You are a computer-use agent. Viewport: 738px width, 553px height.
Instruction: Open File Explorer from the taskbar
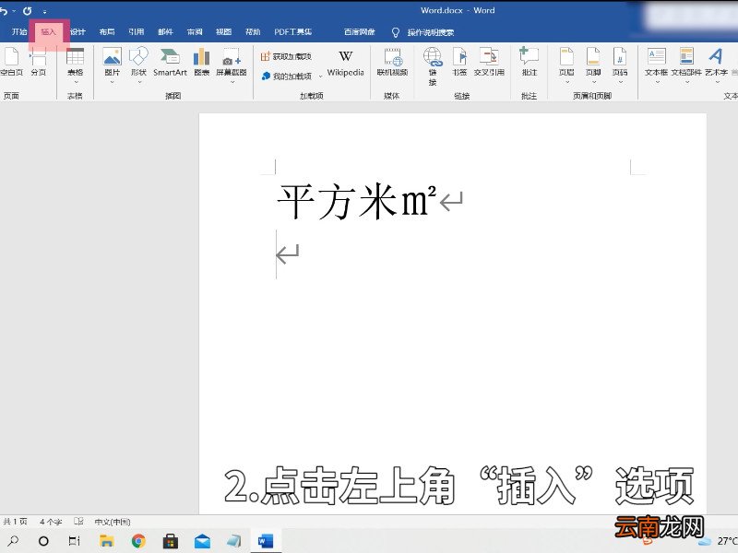106,541
